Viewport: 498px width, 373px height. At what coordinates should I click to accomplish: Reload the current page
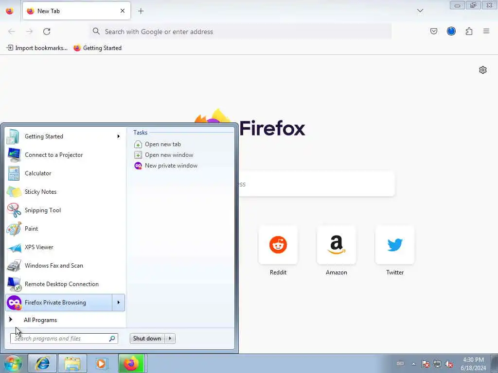coord(47,32)
